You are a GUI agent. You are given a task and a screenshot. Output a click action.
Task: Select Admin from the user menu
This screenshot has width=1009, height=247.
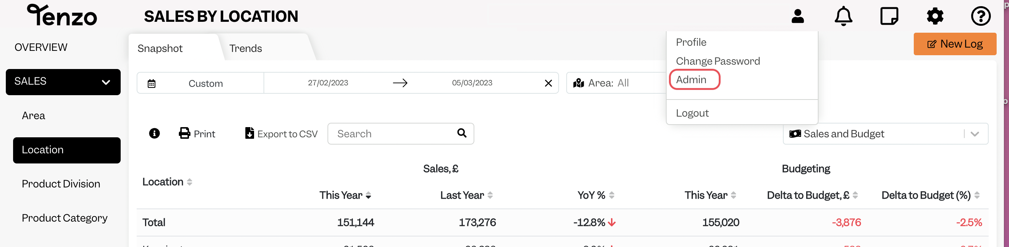pos(691,80)
